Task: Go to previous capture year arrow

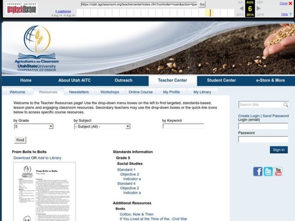Action: [241, 8]
